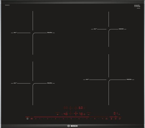Viewport: 145px width, 128px height.
Task: Click the SCHOTT CERAN logo
Action: (137, 6)
